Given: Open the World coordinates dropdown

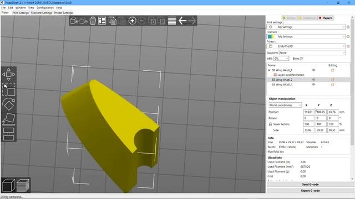Looking at the screenshot, I should pos(285,105).
